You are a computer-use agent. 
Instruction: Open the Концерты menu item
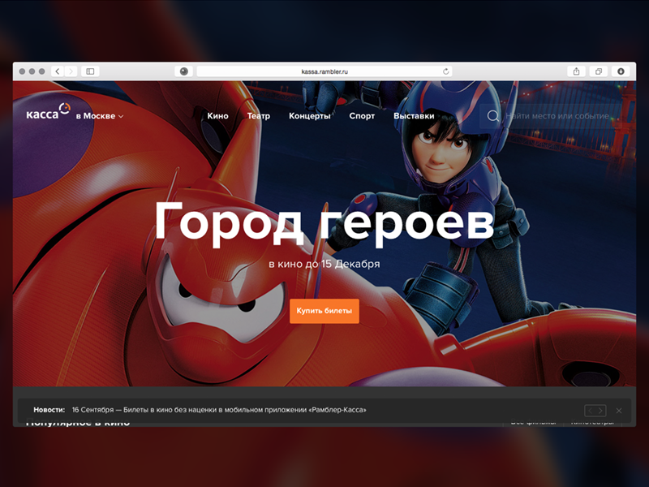pyautogui.click(x=310, y=116)
